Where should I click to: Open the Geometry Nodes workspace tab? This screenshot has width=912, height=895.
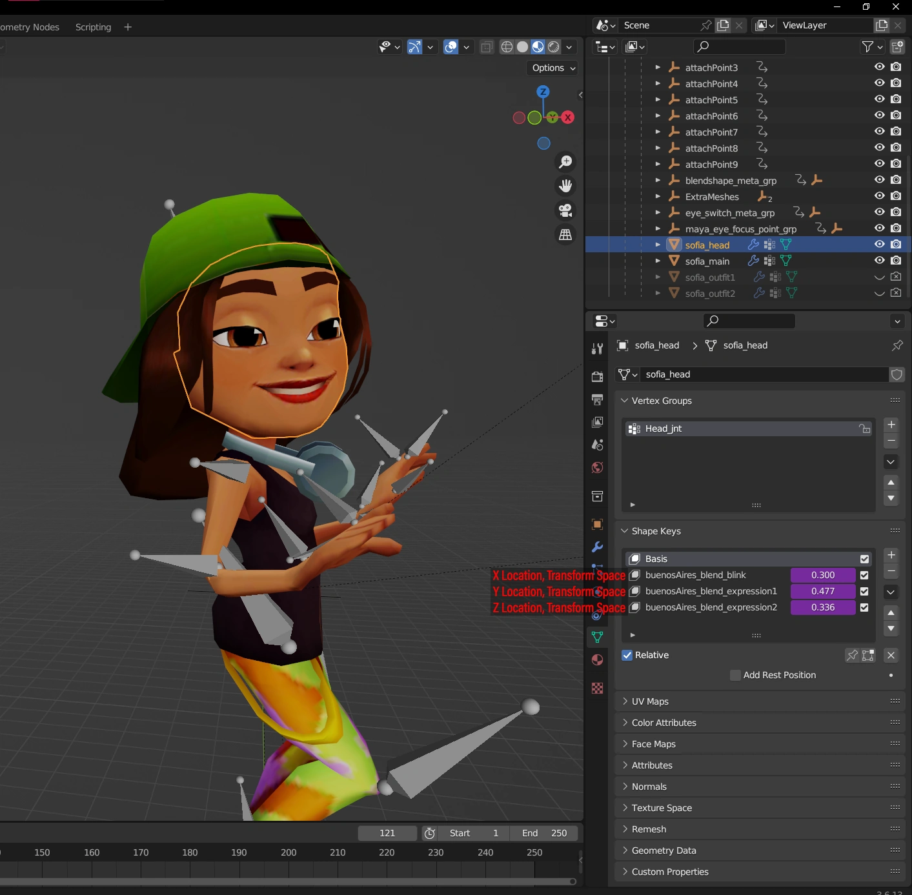click(x=30, y=27)
